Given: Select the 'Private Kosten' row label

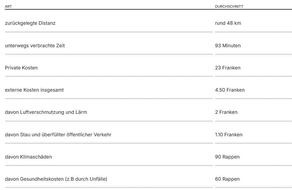Looking at the screenshot, I should (x=21, y=68).
